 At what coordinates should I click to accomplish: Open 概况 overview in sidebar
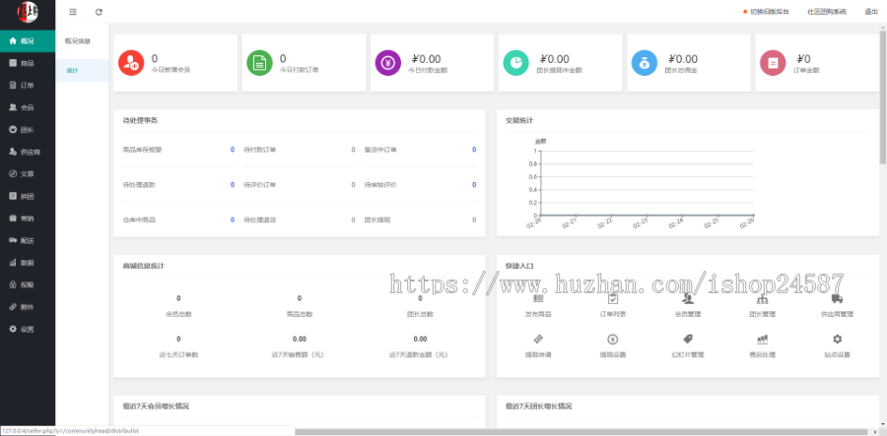click(x=28, y=40)
